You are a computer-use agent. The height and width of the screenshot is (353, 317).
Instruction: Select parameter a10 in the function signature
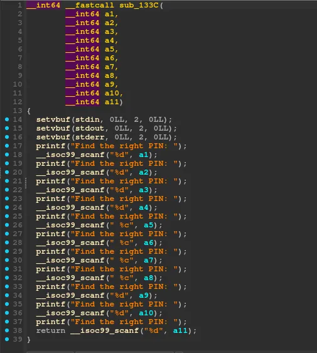[x=112, y=93]
